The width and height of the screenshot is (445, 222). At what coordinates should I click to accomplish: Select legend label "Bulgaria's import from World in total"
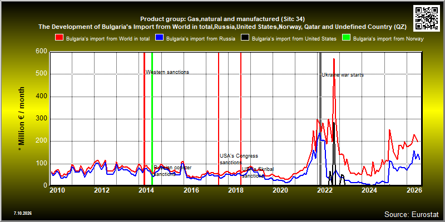point(108,39)
